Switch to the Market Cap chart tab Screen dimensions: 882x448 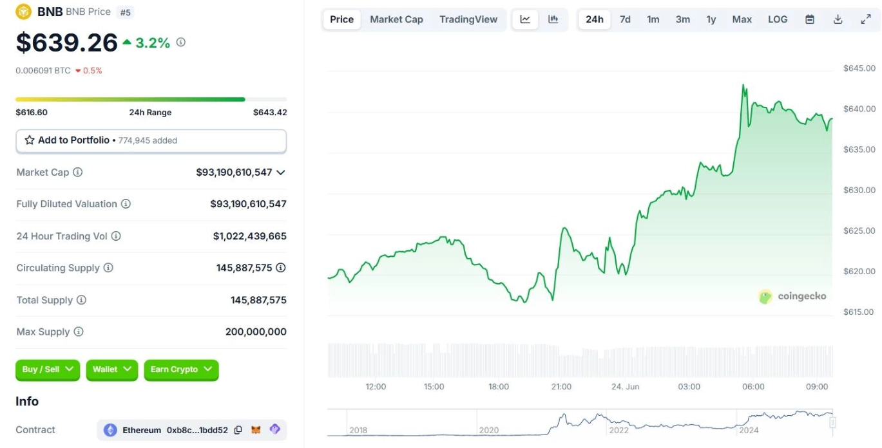(x=396, y=19)
